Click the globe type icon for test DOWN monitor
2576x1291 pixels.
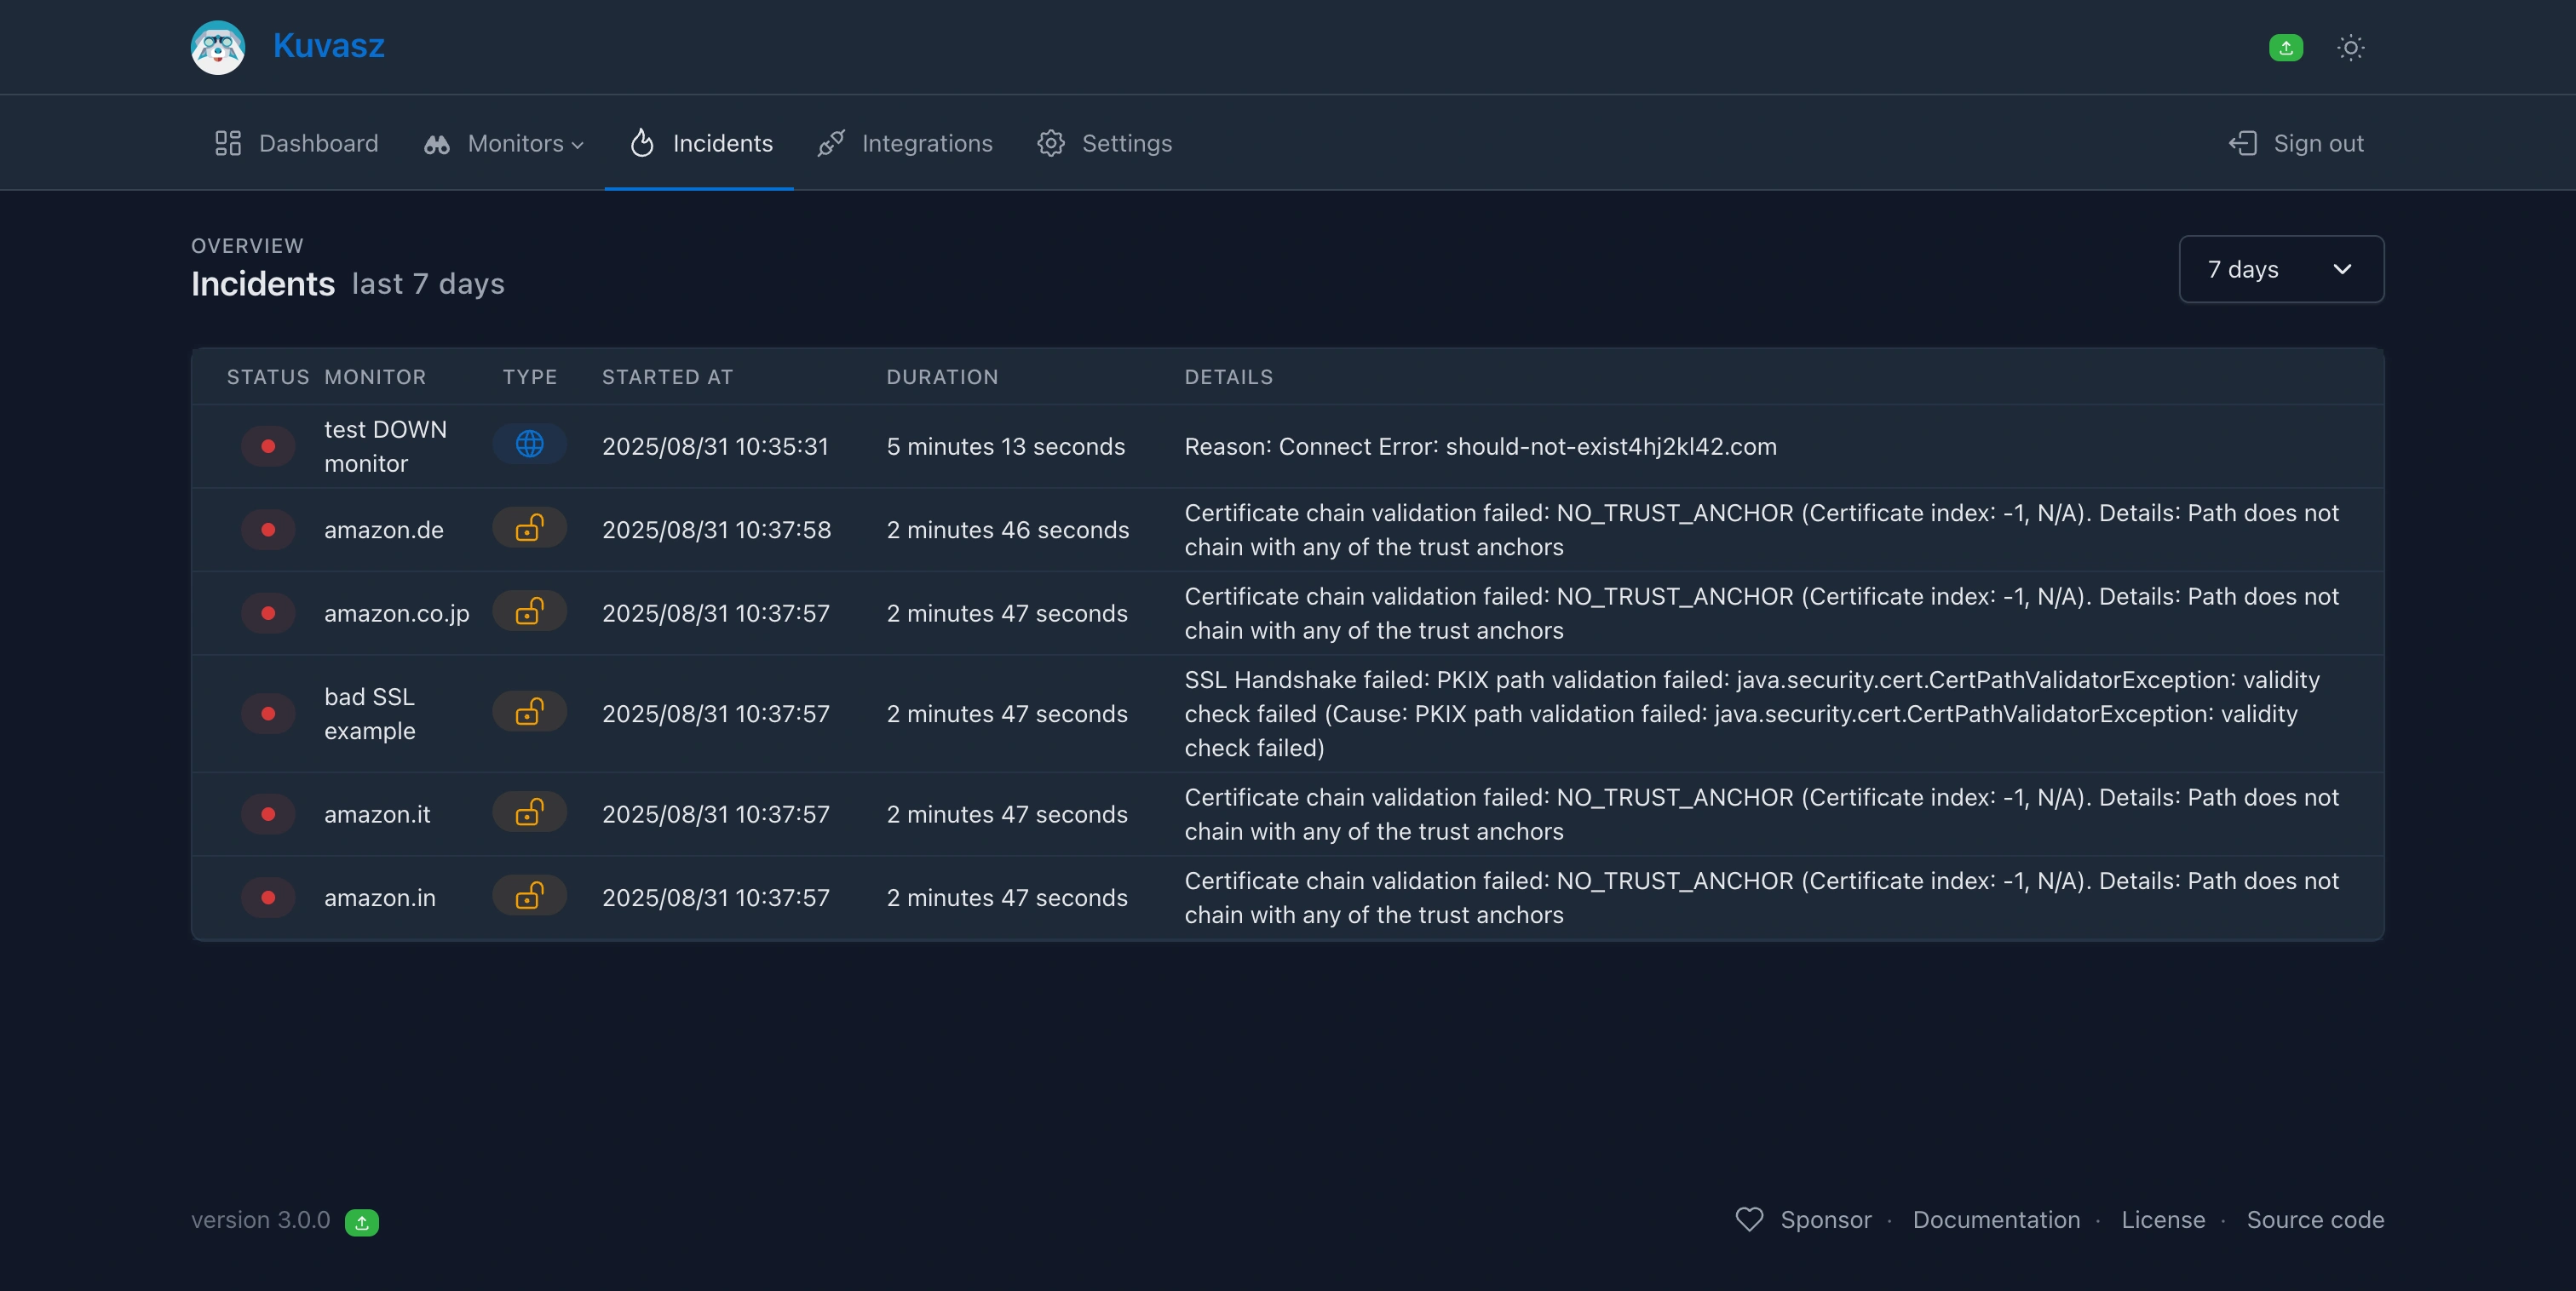click(x=529, y=444)
